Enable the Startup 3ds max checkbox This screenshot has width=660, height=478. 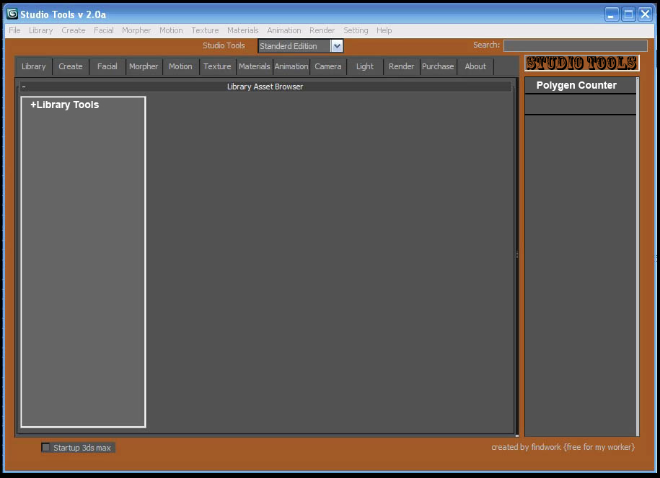click(x=45, y=447)
